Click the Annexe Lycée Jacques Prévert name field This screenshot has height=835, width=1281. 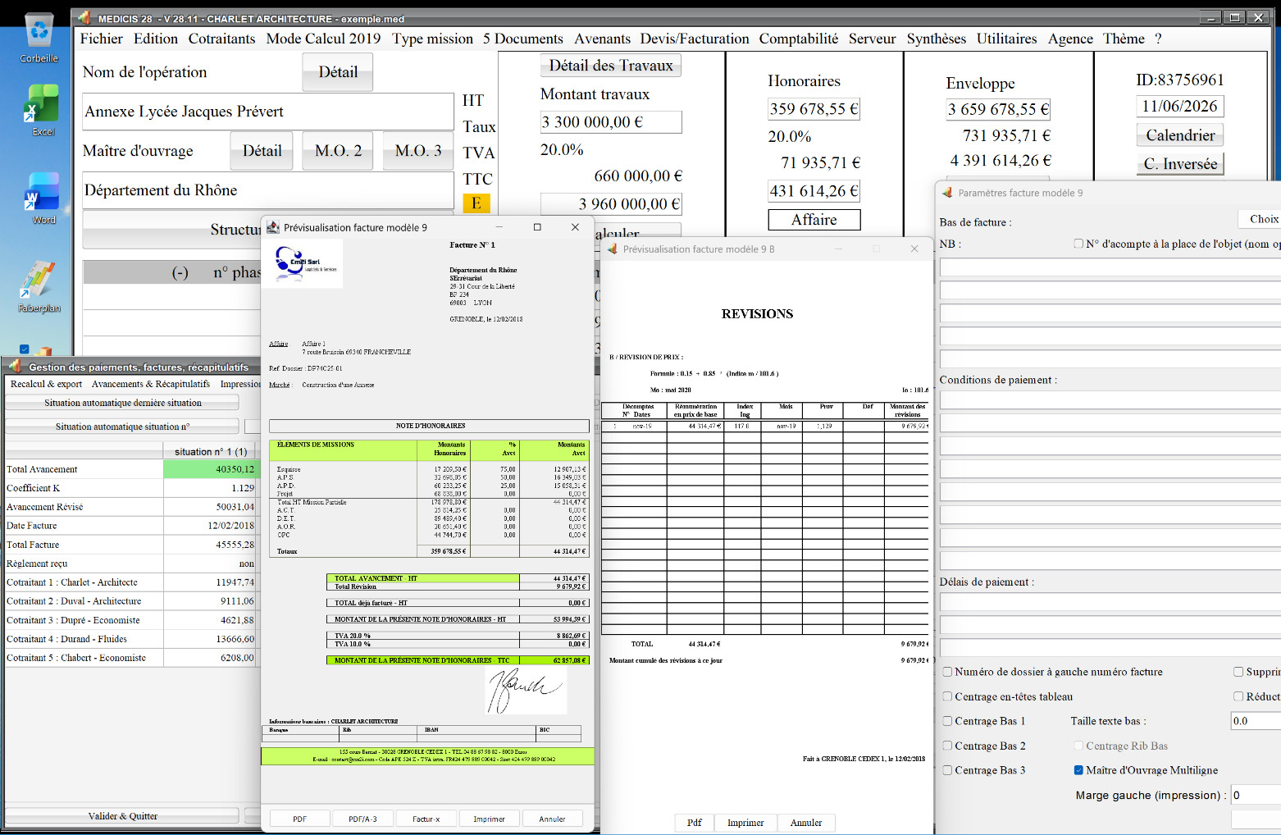268,112
